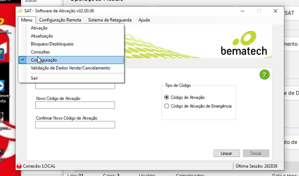Focus the Confirmar Novo Código de Ativação field
Image resolution: width=299 pixels, height=176 pixels.
(x=75, y=125)
